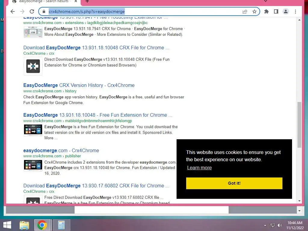
Task: Click URL text ending iagdkibgjdeieachpedkamgcoajnijbc
Action: [85, 23]
